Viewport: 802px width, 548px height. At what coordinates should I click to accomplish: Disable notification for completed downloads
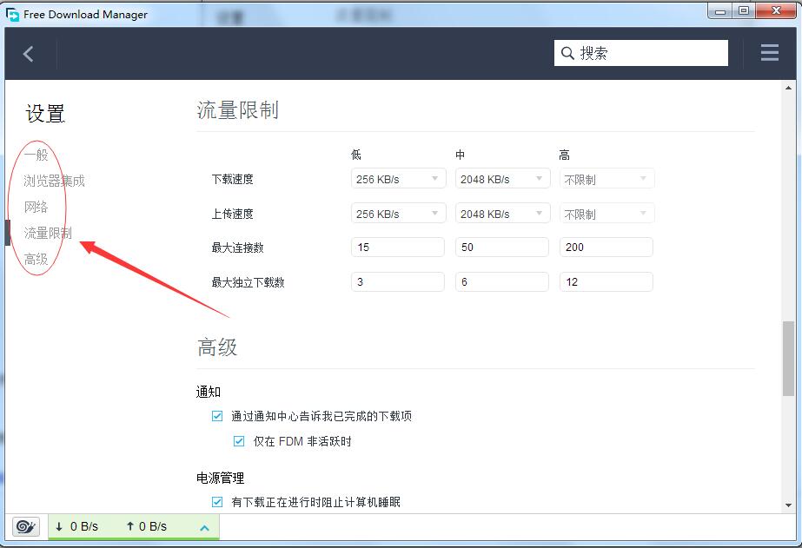click(x=216, y=416)
